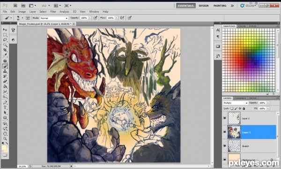This screenshot has height=169, width=281.
Task: Select the Zoom tool
Action: pyautogui.click(x=5, y=138)
